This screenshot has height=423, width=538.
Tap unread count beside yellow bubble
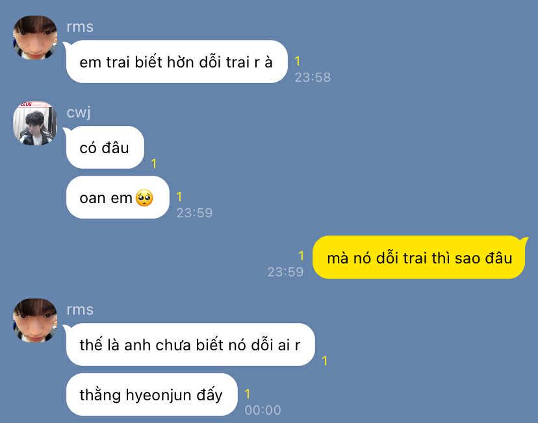coord(301,256)
